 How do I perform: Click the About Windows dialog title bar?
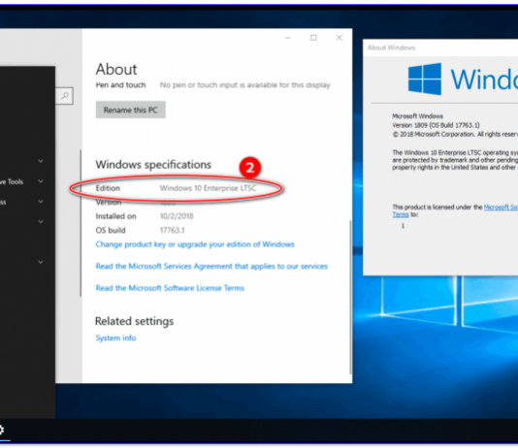tap(440, 48)
